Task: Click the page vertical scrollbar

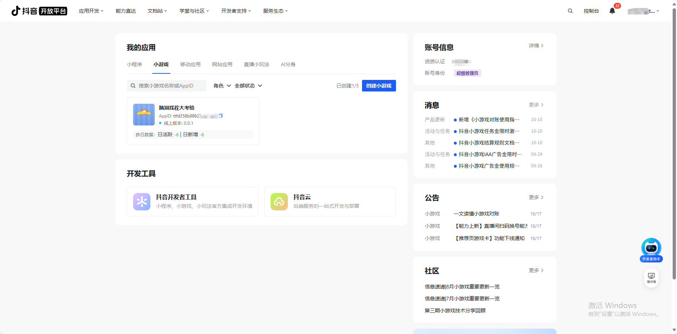Action: pos(674,145)
